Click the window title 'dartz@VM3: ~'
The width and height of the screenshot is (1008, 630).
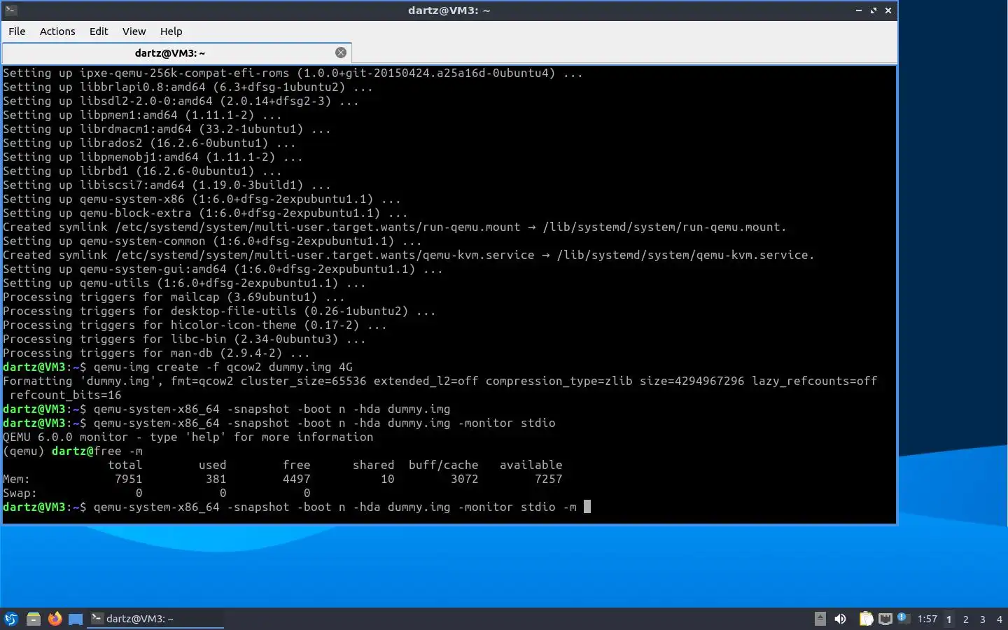pos(449,10)
